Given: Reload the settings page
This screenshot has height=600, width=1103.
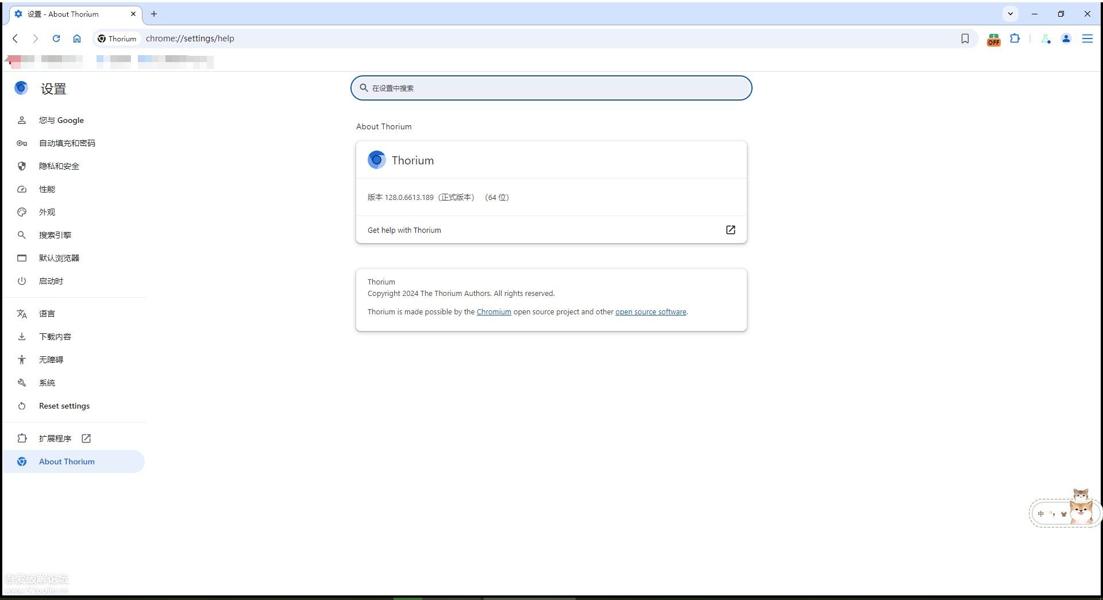Looking at the screenshot, I should tap(56, 39).
